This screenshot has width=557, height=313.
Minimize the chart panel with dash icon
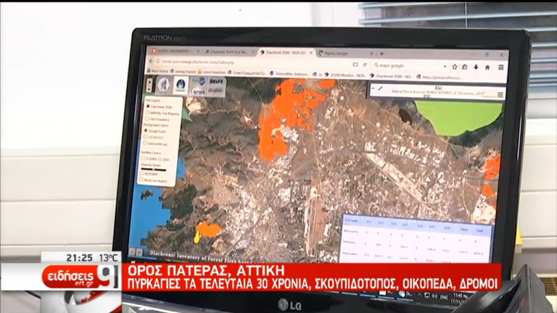(374, 88)
